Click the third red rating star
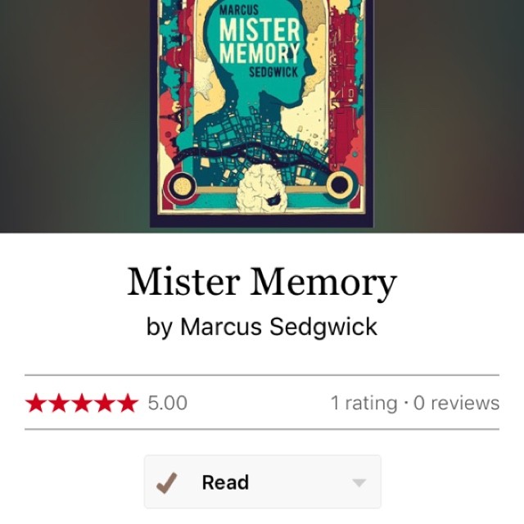Screen dimensions: 524x524 [x=82, y=403]
